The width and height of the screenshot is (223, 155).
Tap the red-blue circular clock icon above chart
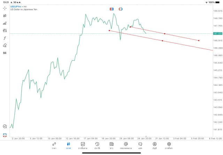point(121,9)
